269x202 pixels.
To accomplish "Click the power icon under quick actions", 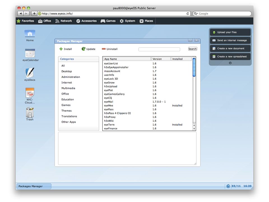I will [230, 63].
